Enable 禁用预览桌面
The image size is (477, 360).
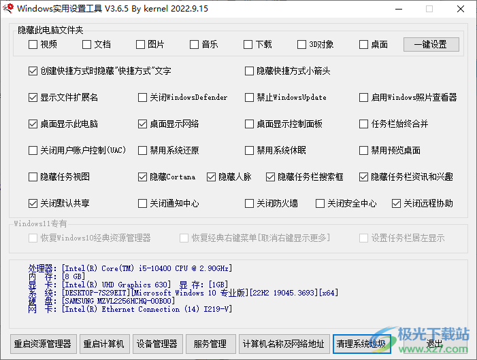[363, 150]
